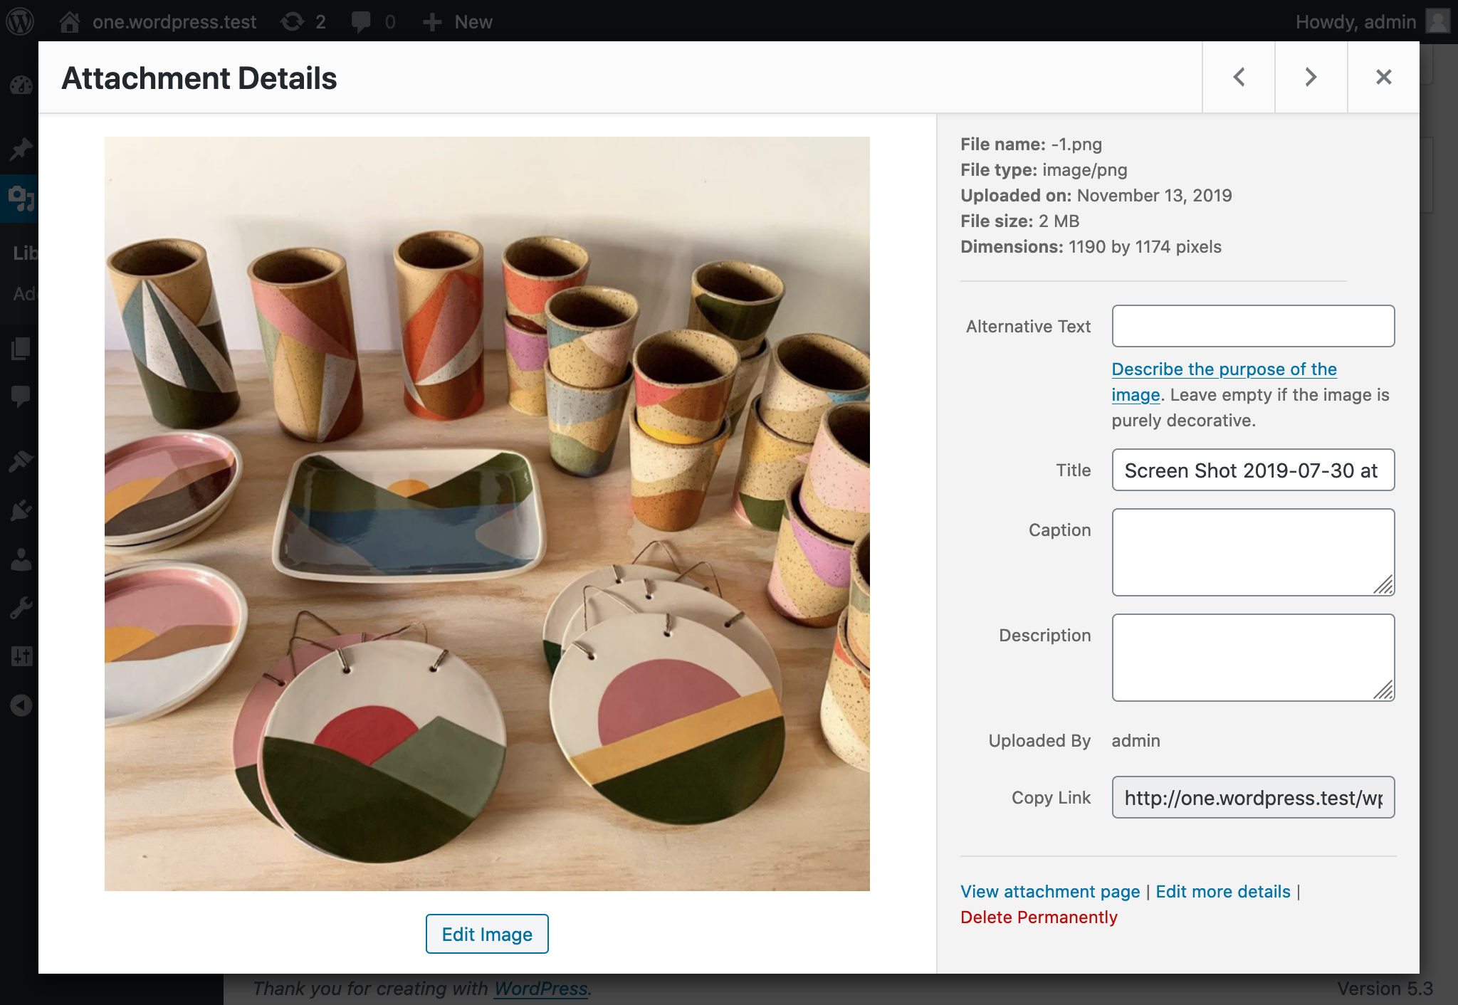This screenshot has height=1005, width=1458.
Task: Click the admin avatar icon
Action: click(x=1438, y=21)
